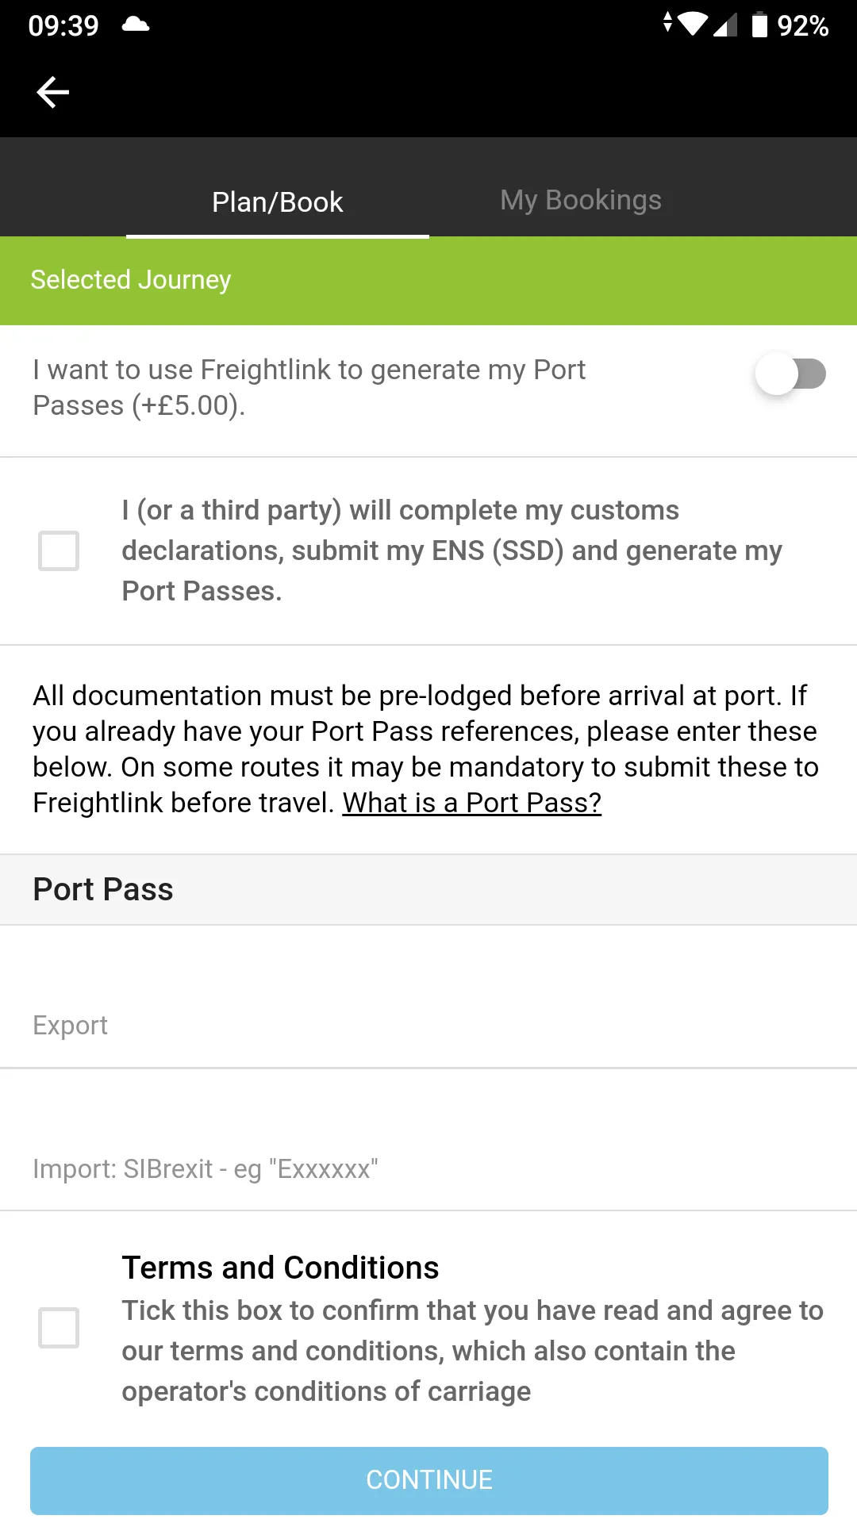Image resolution: width=857 pixels, height=1523 pixels.
Task: Tap the customs declarations option label text
Action: coord(452,551)
